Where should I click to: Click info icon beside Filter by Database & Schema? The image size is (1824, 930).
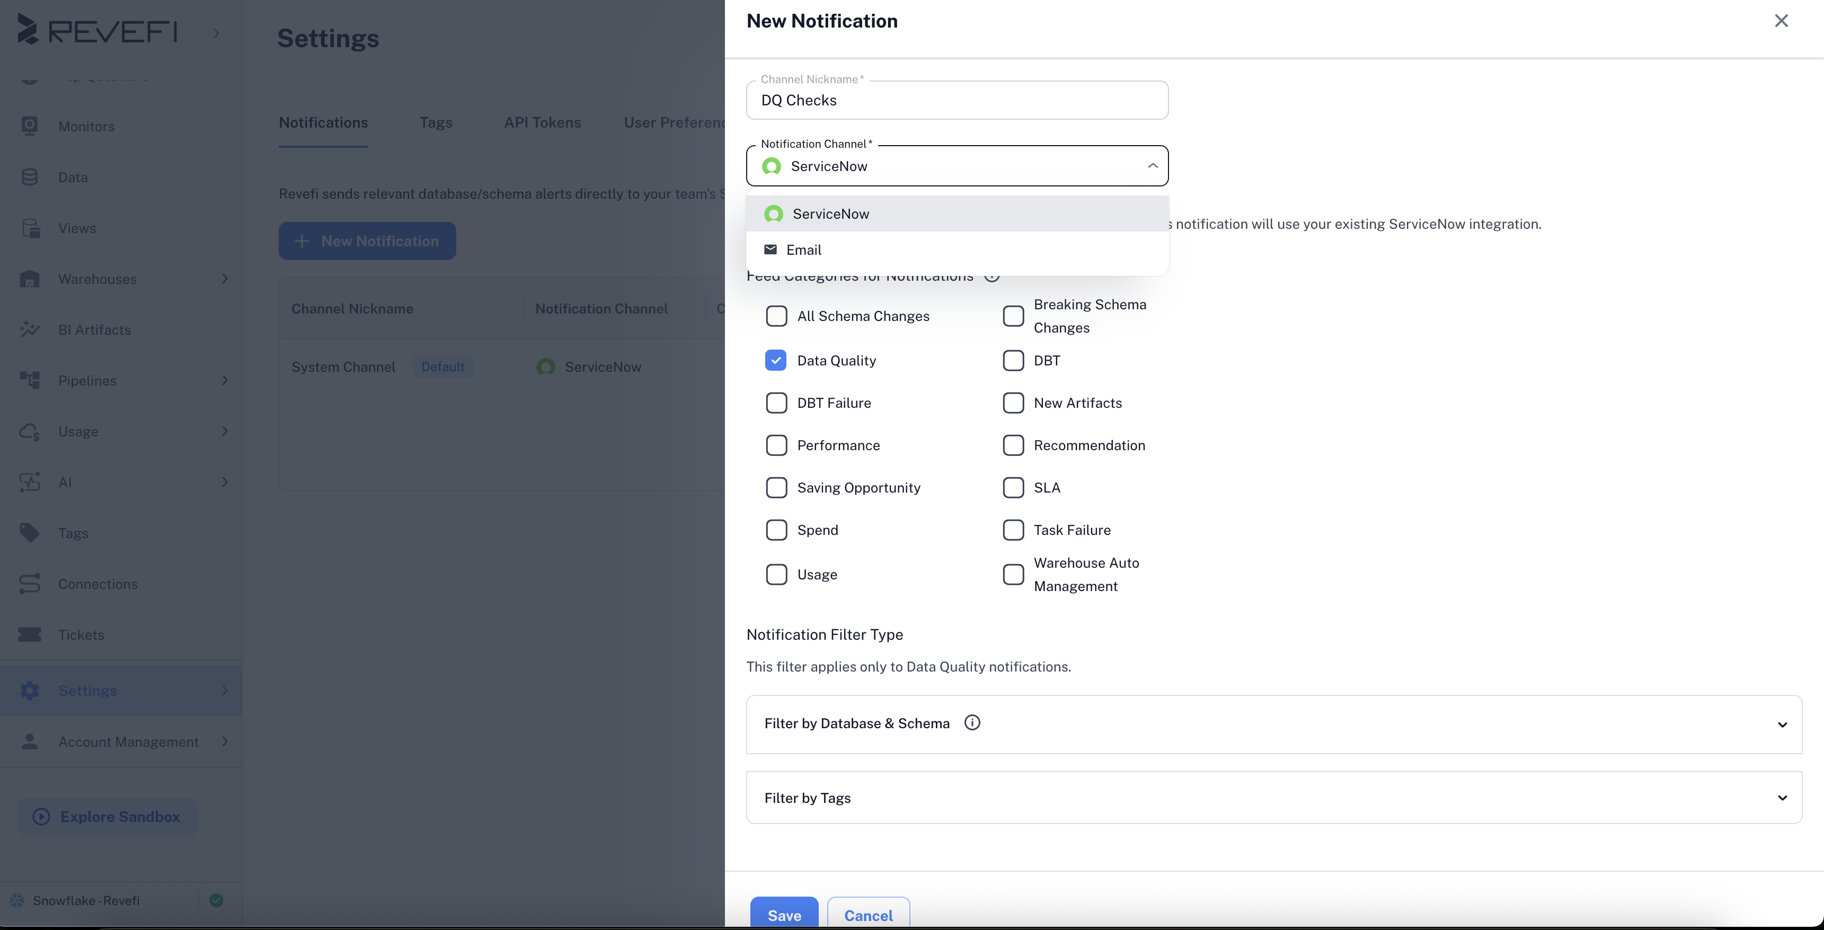(972, 722)
